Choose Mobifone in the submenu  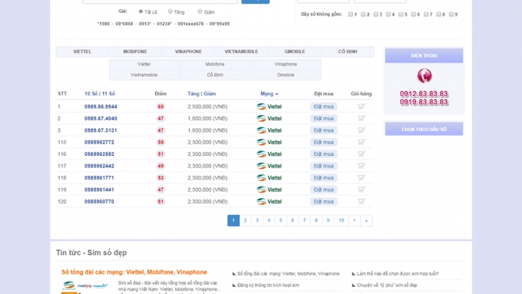(x=215, y=64)
